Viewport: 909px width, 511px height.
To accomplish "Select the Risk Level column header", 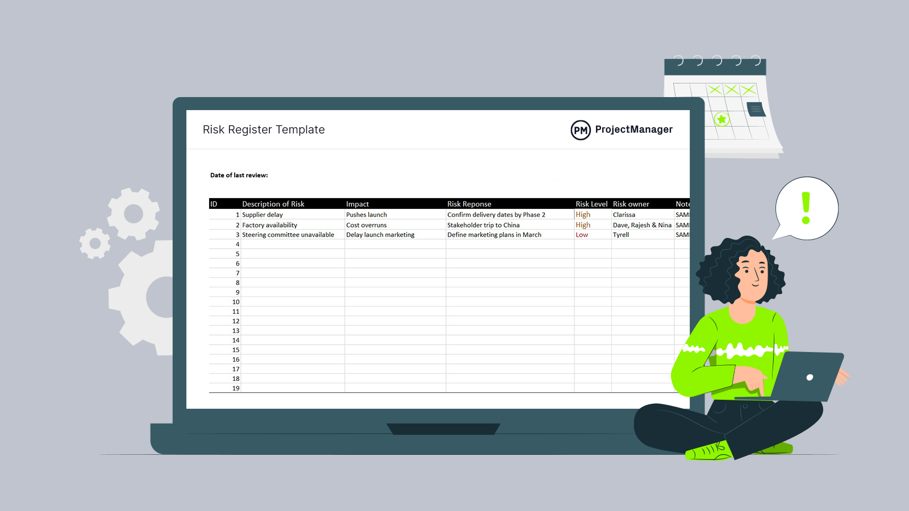I will [591, 204].
